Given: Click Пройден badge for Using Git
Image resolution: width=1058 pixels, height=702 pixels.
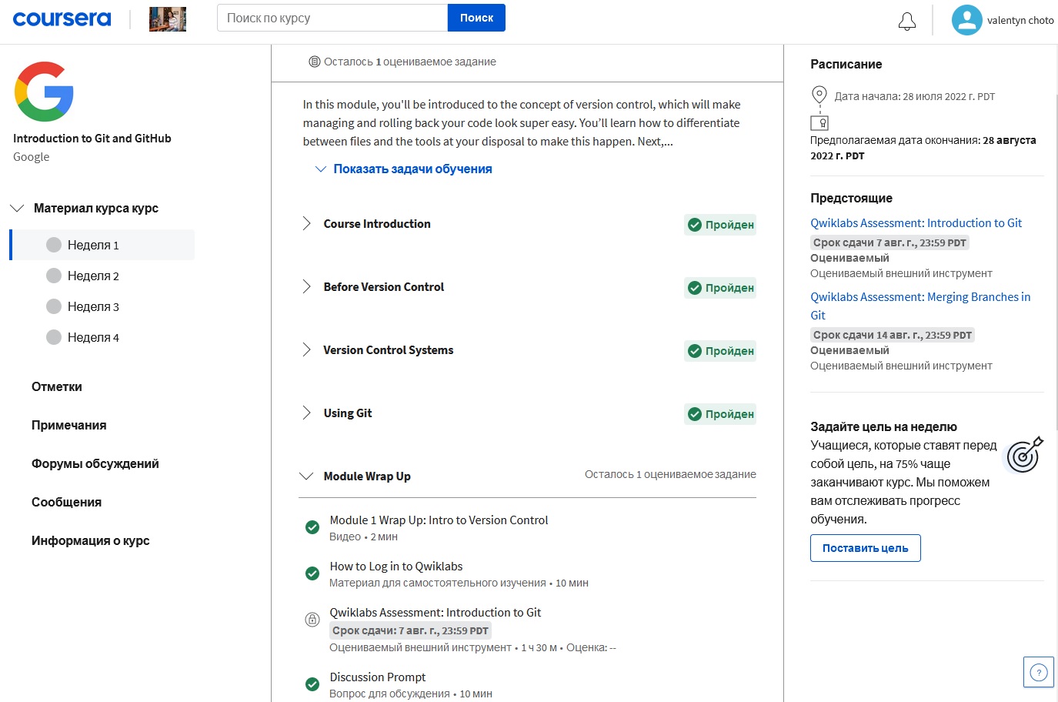Looking at the screenshot, I should click(720, 414).
